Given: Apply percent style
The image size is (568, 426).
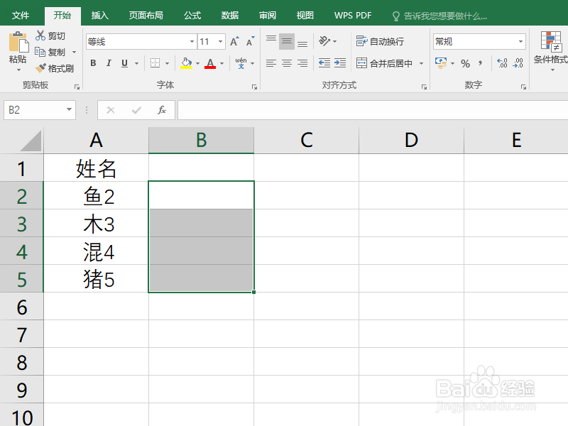Looking at the screenshot, I should (x=465, y=63).
